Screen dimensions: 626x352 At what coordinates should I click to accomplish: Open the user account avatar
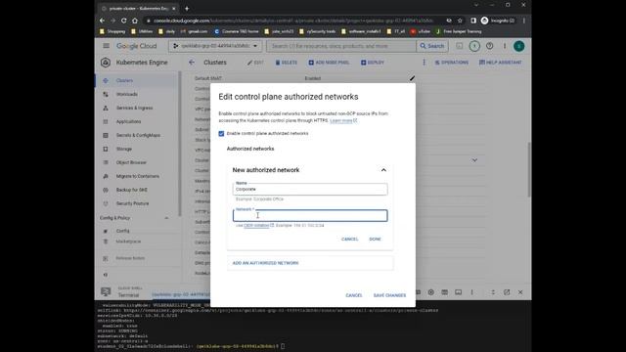[x=519, y=46]
